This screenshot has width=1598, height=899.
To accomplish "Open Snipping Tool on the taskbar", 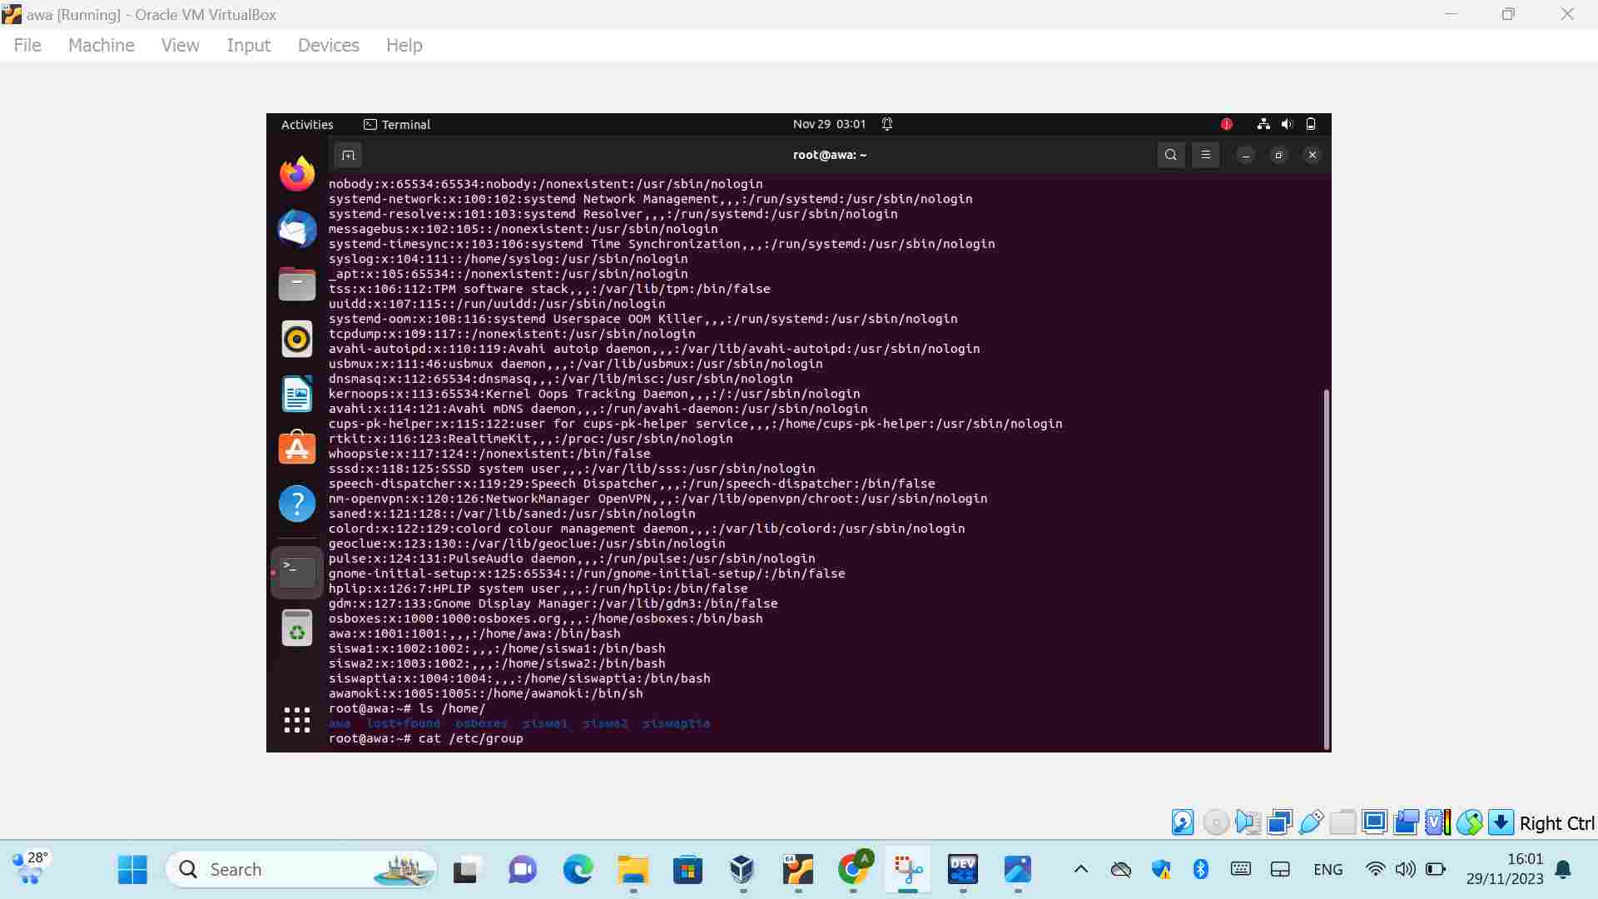I will point(907,870).
